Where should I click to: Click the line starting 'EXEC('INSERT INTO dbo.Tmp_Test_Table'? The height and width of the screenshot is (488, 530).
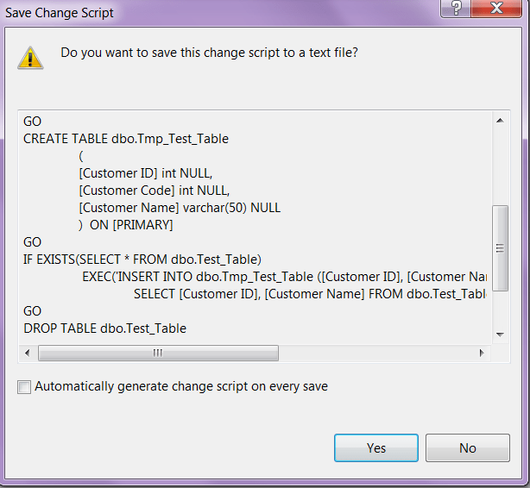(x=285, y=277)
